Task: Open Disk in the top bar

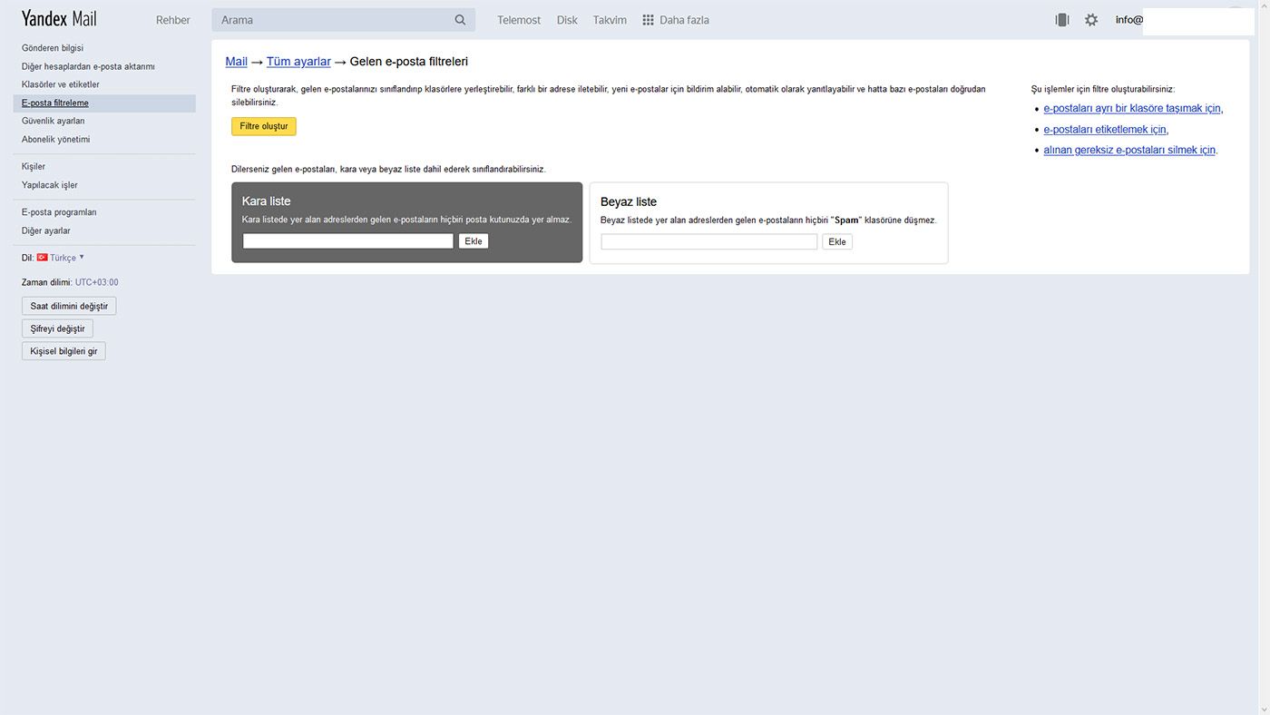Action: click(x=567, y=20)
